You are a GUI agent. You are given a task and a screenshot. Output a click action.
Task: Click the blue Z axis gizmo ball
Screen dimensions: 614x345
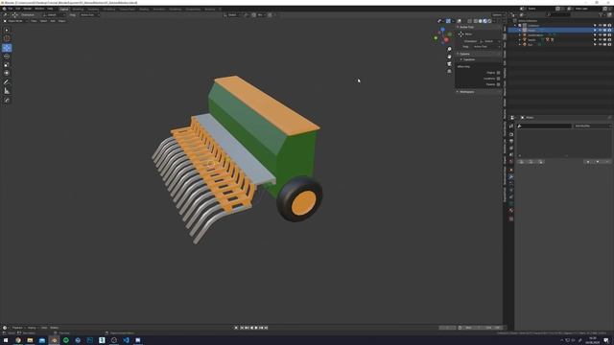tap(442, 30)
